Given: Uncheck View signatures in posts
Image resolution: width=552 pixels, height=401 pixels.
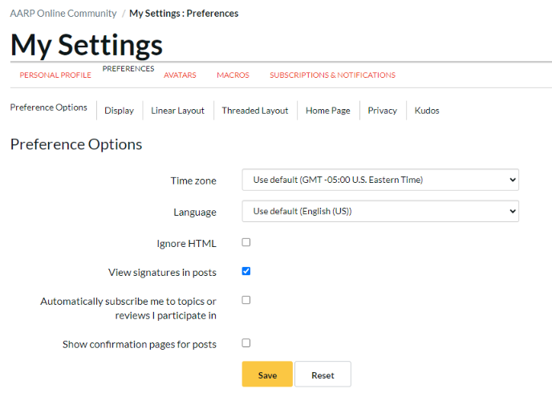Looking at the screenshot, I should click(x=246, y=271).
